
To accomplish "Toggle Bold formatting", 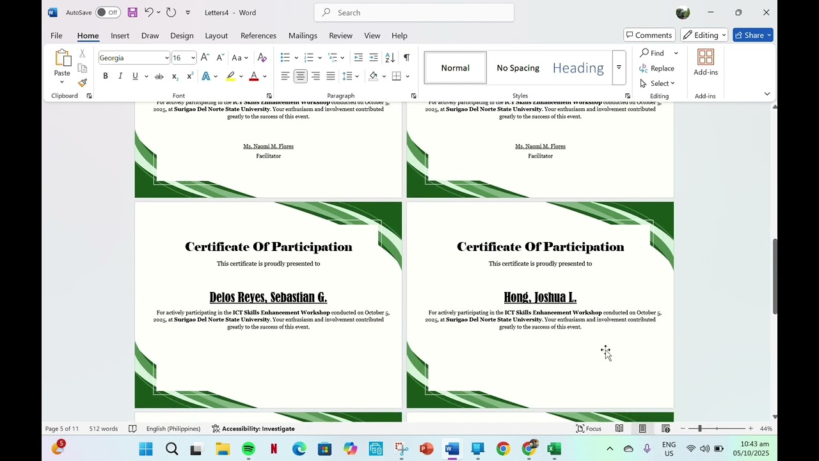I will (106, 76).
